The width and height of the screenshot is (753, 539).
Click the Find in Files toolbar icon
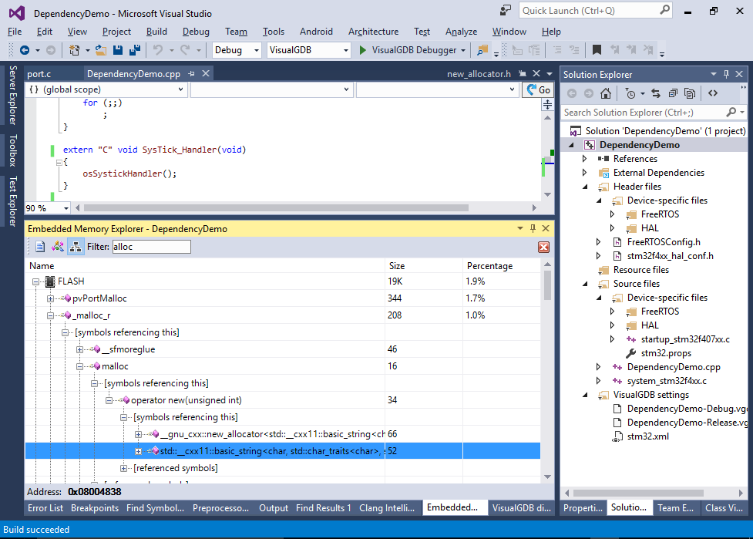pos(482,50)
